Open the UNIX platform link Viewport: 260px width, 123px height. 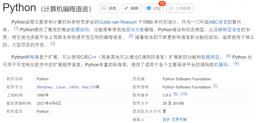(73, 87)
